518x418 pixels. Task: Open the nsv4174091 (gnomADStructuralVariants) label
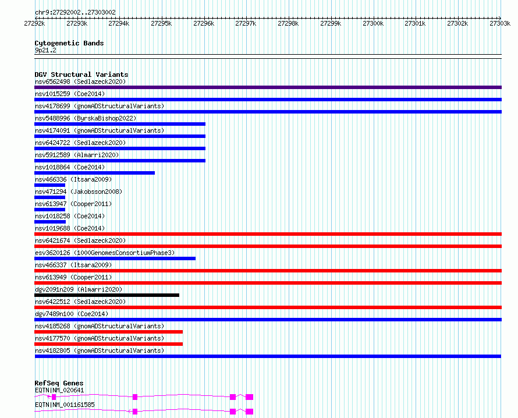coord(100,130)
